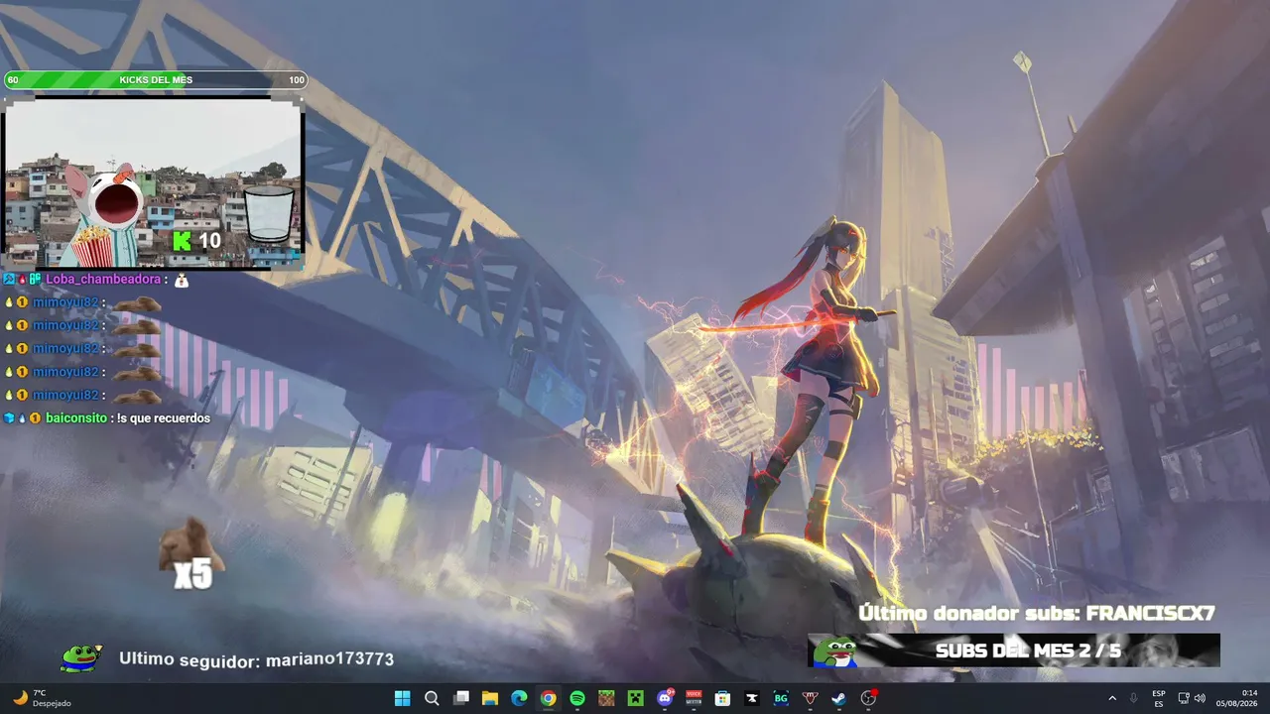Screen dimensions: 1270x714
Task: Click the chat message "!s que recuerdos"
Action: 164,418
